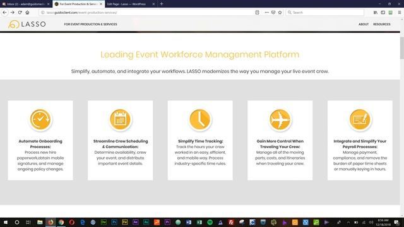Image resolution: width=404 pixels, height=227 pixels.
Task: Close the Inbox tab
Action: pos(48,4)
